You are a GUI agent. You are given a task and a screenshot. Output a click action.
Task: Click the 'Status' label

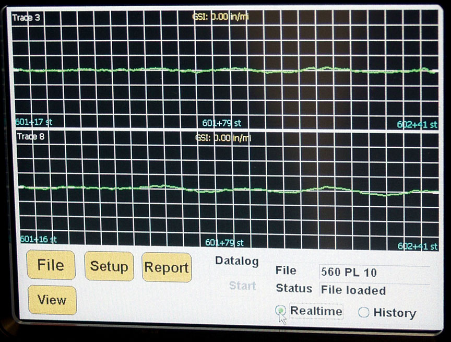(x=294, y=288)
